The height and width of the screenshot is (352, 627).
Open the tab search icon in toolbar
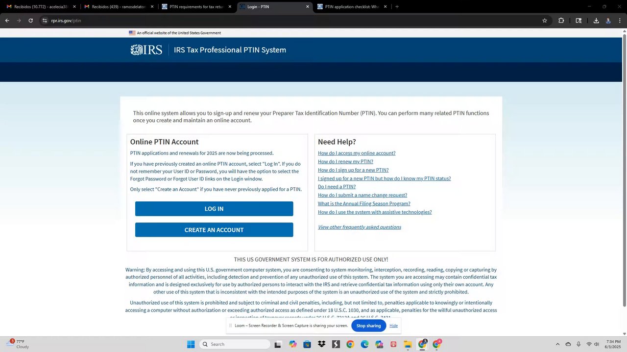(x=579, y=21)
